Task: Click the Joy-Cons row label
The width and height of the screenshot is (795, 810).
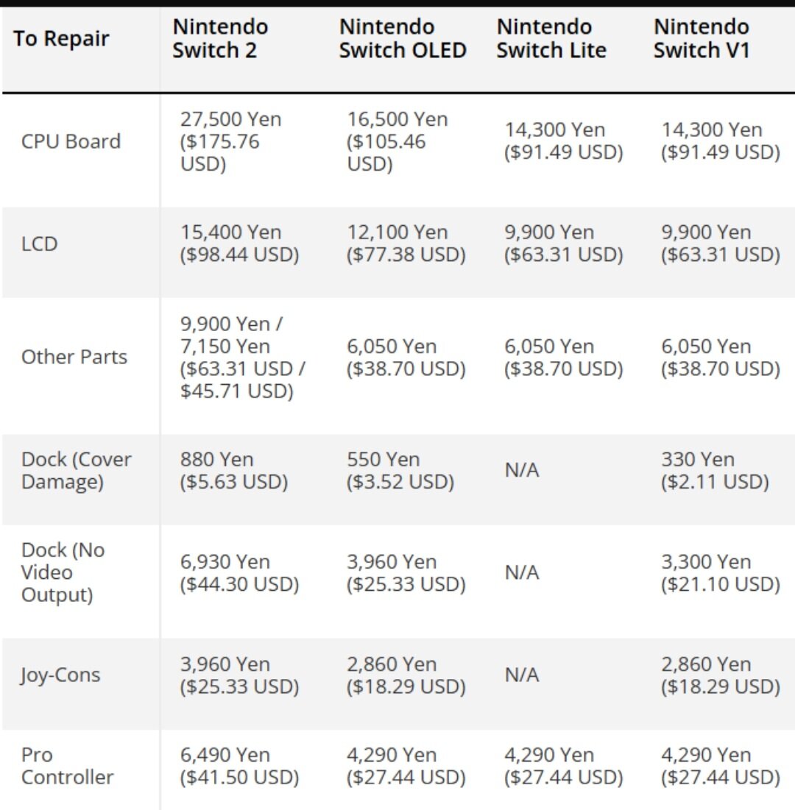Action: click(60, 675)
